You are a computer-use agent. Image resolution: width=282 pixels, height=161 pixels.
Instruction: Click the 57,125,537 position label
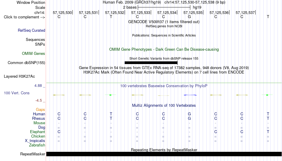[x=245, y=12]
